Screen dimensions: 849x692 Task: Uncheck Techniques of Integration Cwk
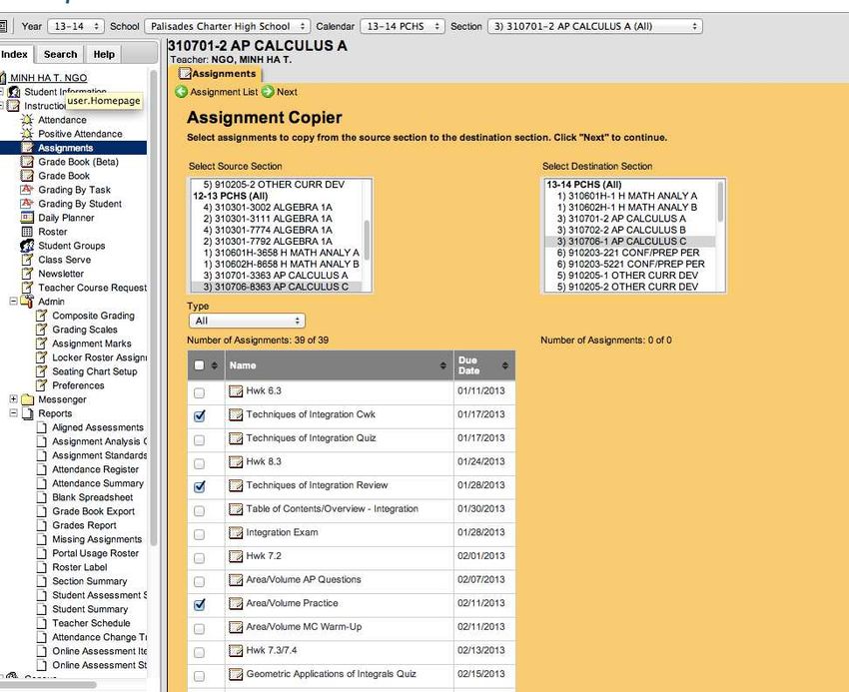click(199, 415)
